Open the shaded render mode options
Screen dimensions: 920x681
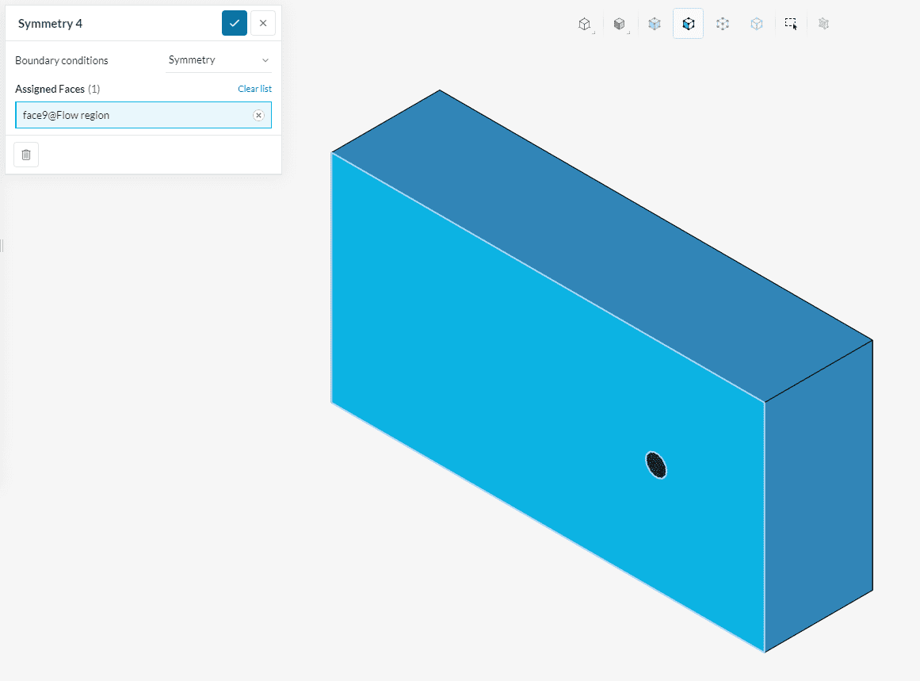[620, 25]
